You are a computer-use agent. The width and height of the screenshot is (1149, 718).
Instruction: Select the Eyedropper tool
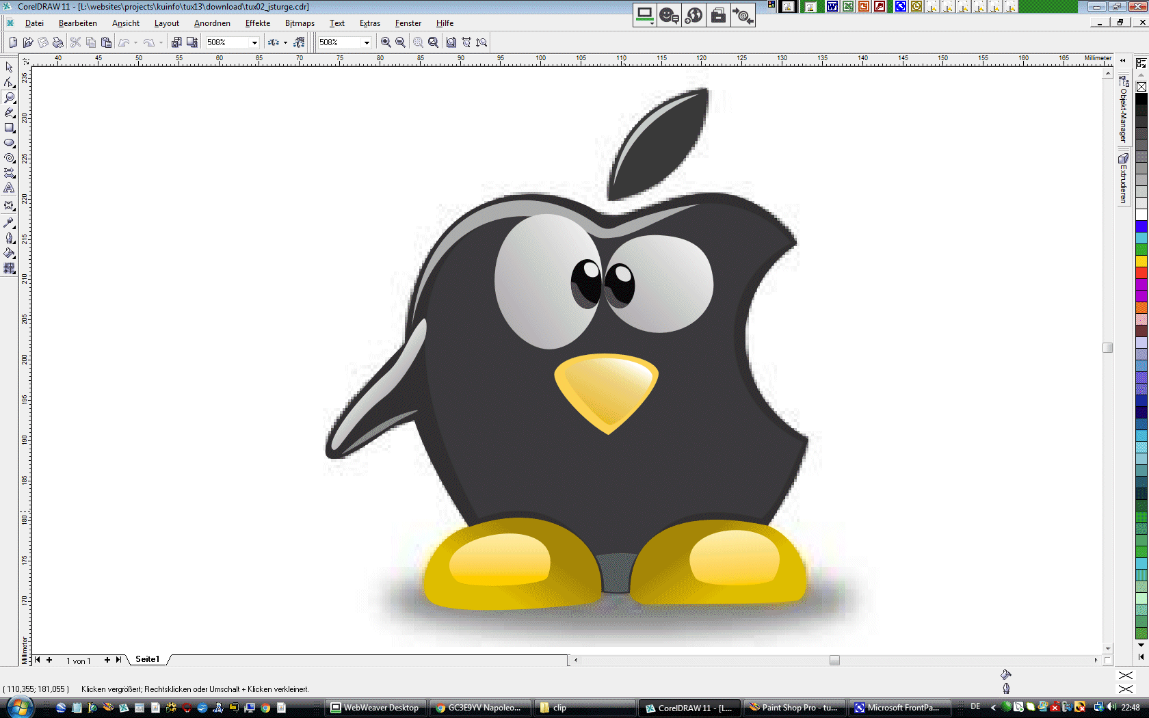9,223
